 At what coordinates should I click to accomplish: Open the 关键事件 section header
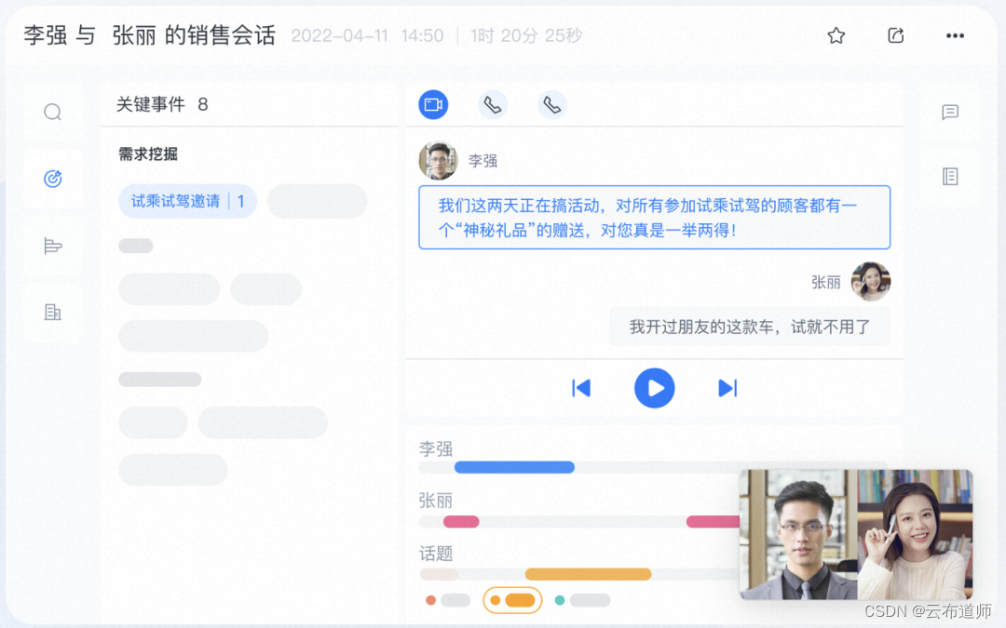point(151,104)
